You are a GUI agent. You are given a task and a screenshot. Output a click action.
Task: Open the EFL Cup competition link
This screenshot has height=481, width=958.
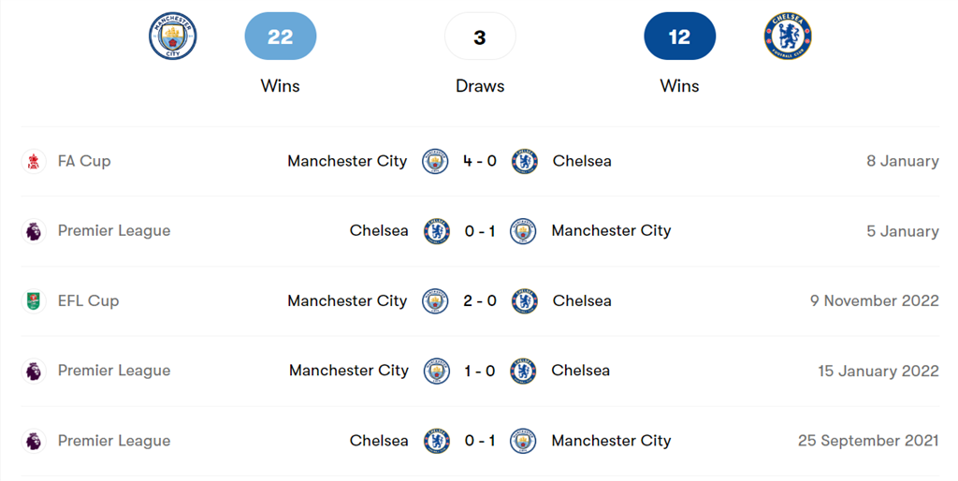(x=88, y=301)
